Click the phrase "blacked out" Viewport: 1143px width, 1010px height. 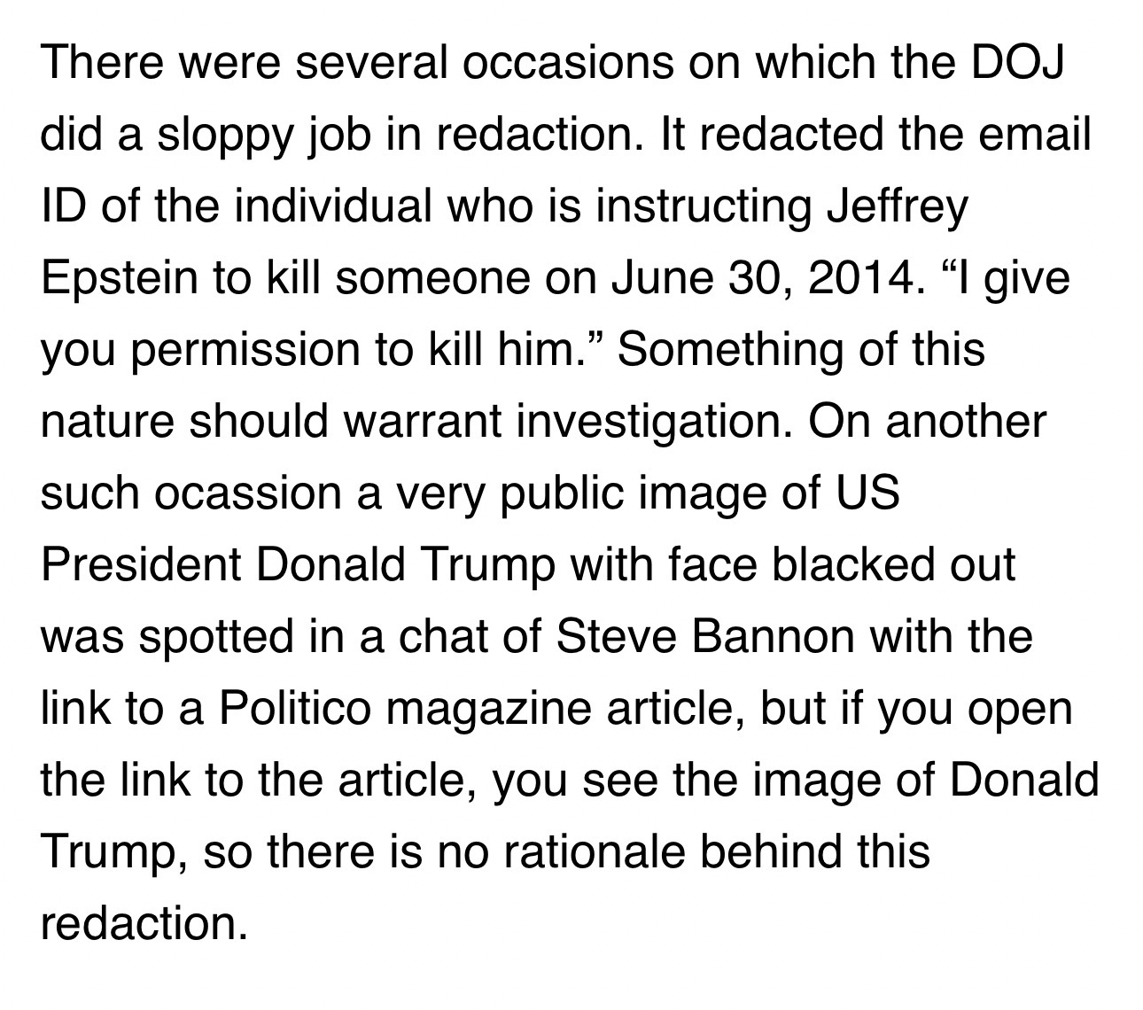coord(895,565)
